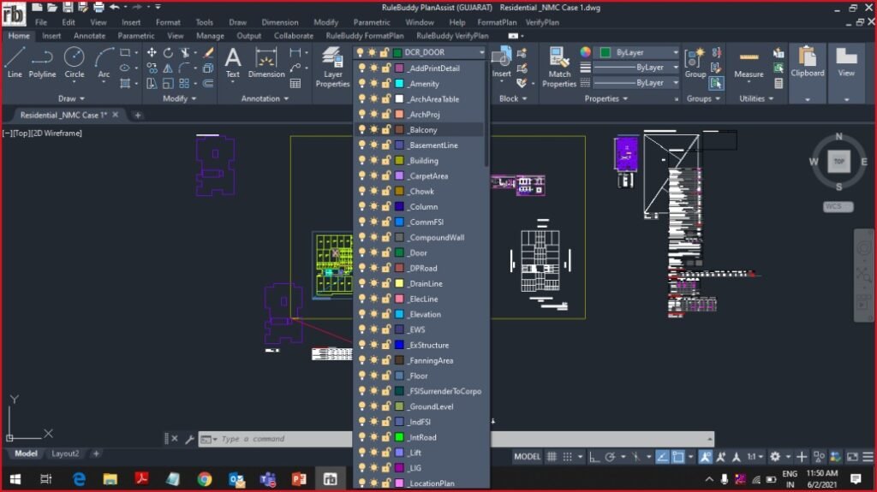
Task: Switch to RuleBuddy FormatPlan ribbon tab
Action: point(364,36)
